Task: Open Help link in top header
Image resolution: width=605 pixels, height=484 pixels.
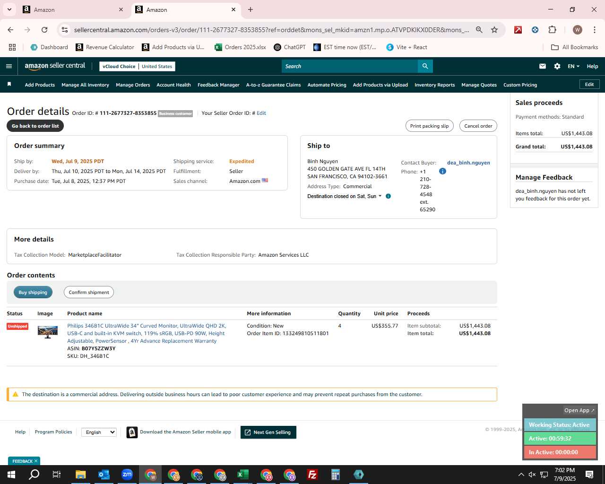Action: click(592, 66)
